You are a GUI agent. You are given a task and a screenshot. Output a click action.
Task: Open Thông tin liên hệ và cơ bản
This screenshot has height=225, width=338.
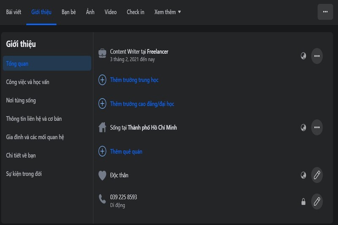34,119
